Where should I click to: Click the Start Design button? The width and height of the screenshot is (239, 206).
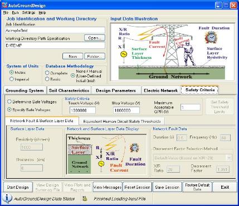(18, 187)
